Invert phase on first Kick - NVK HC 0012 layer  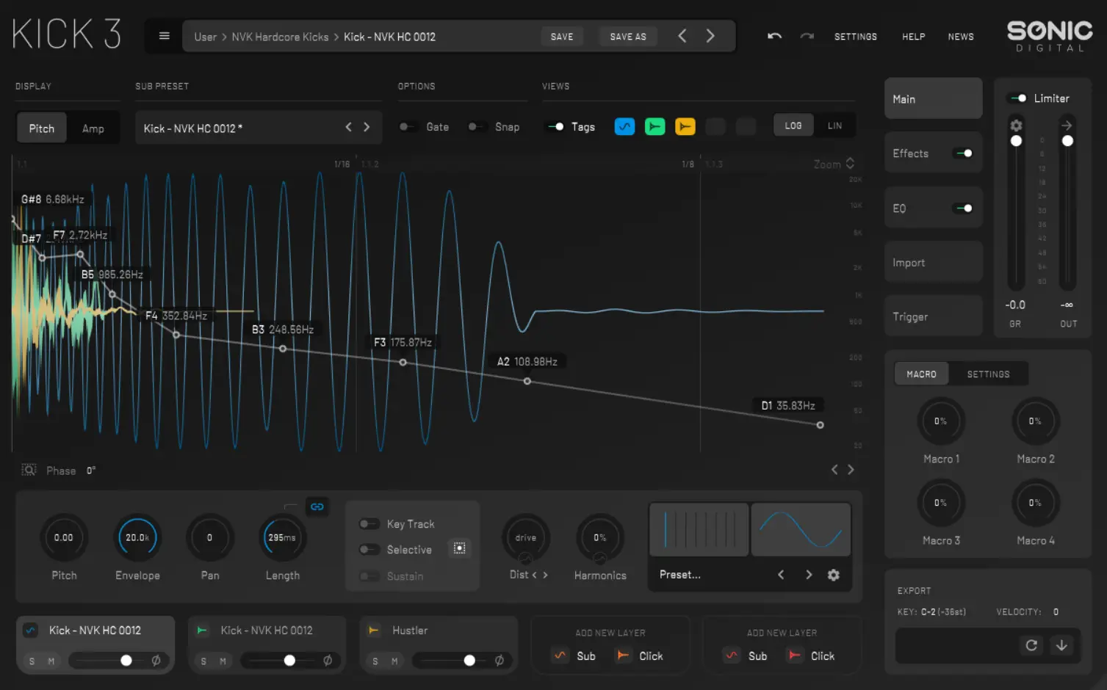[x=156, y=661]
